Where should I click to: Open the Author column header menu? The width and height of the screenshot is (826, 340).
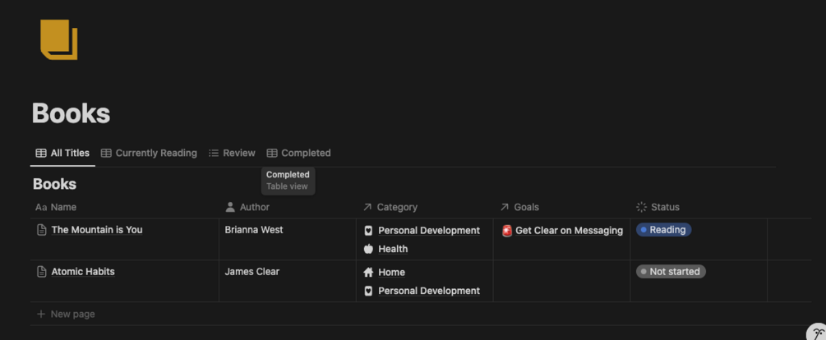pyautogui.click(x=254, y=207)
